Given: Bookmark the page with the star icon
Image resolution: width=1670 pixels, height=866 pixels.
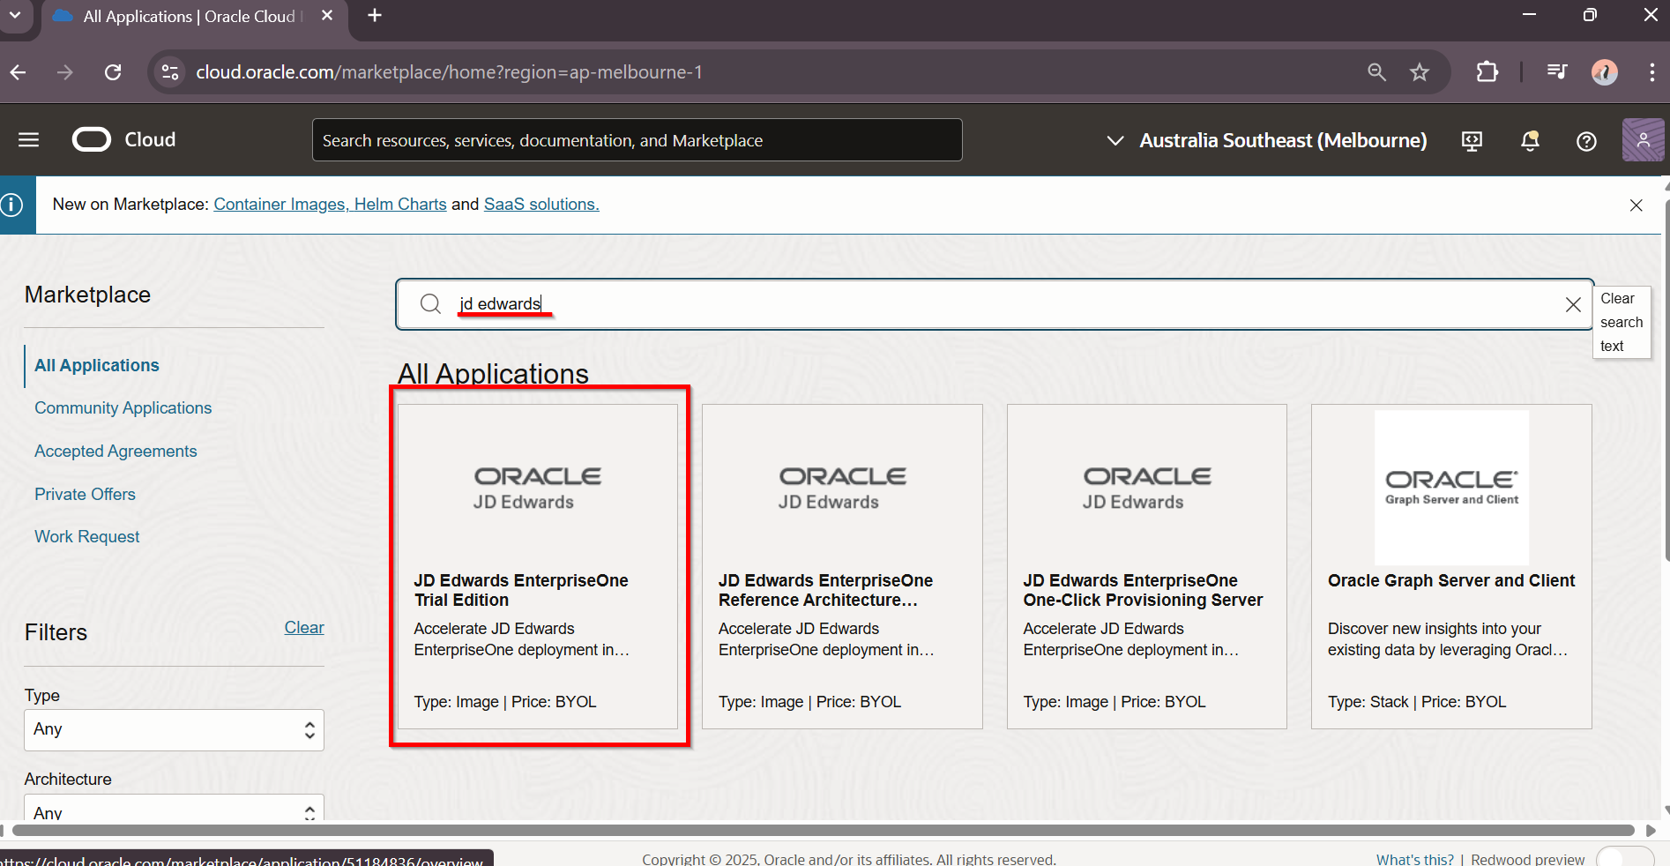Looking at the screenshot, I should tap(1420, 72).
